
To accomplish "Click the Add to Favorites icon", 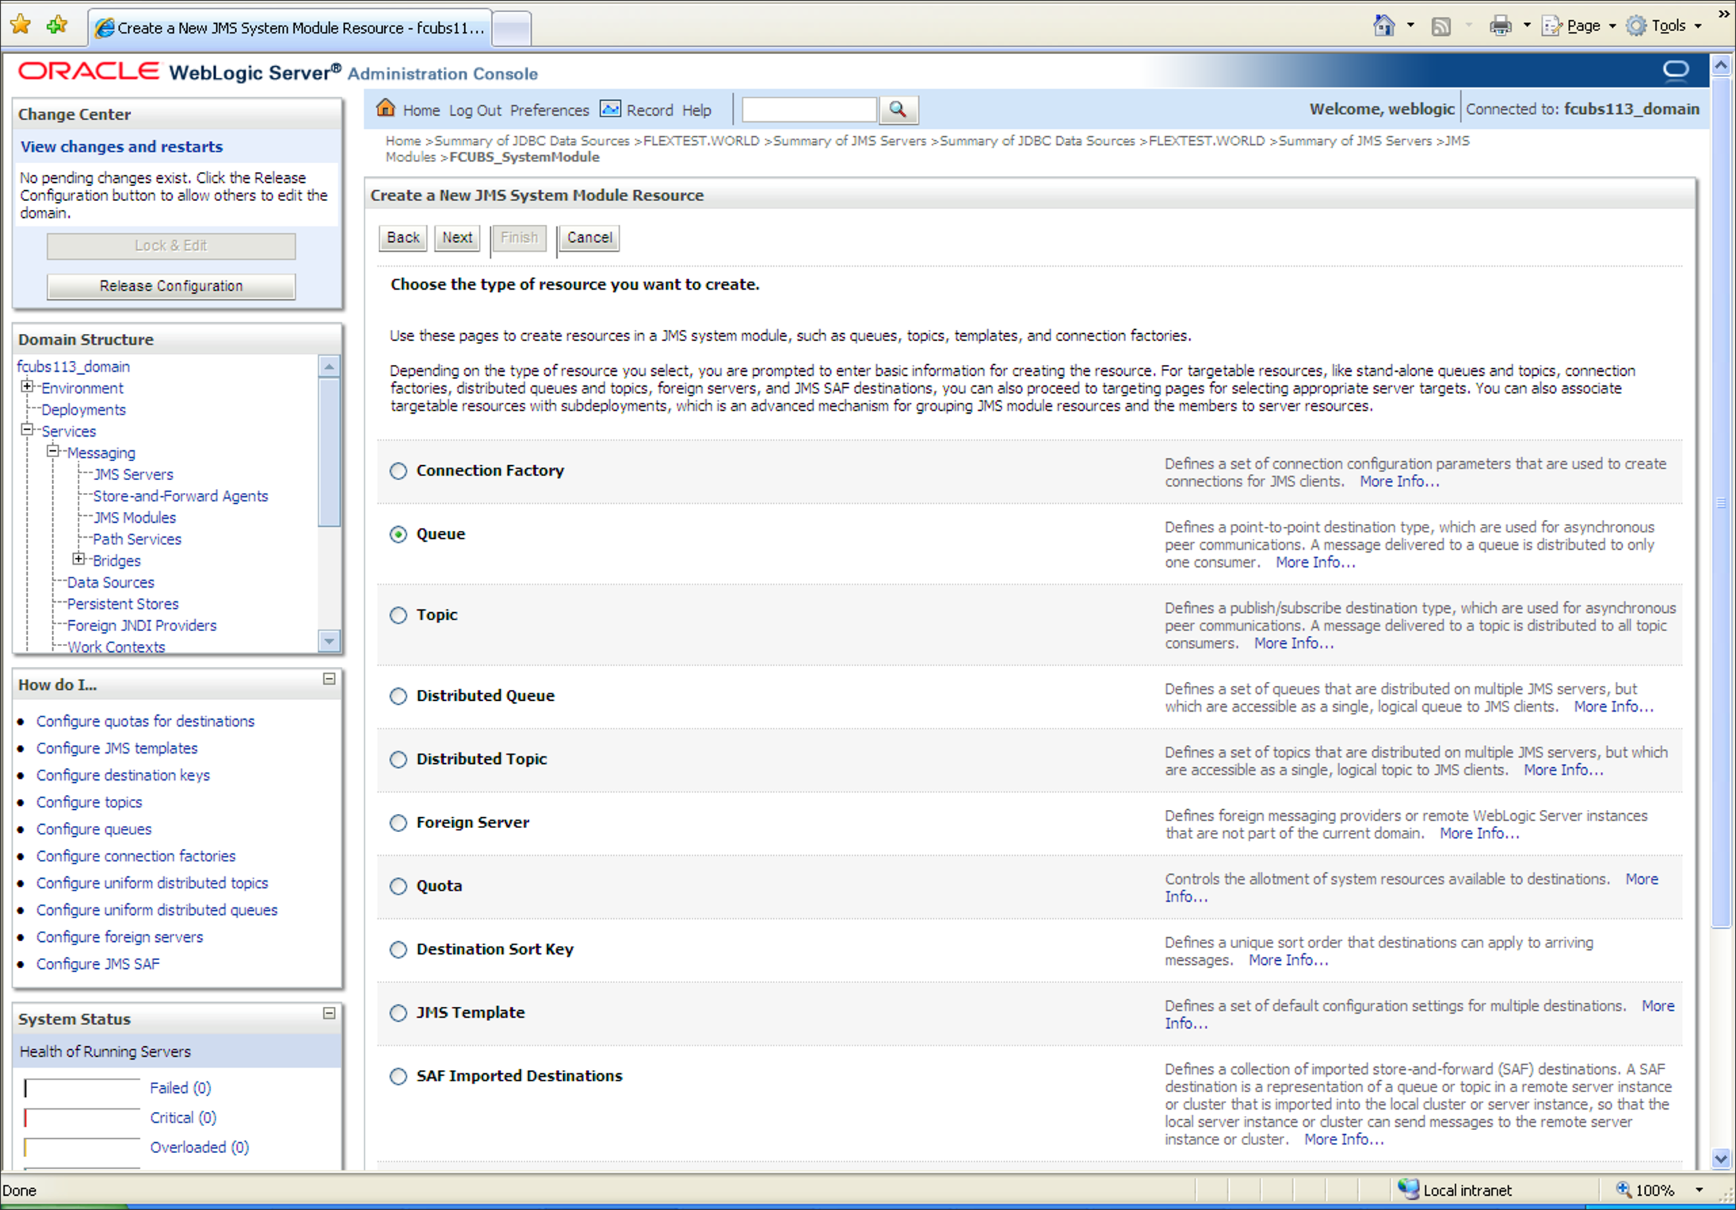I will [57, 26].
